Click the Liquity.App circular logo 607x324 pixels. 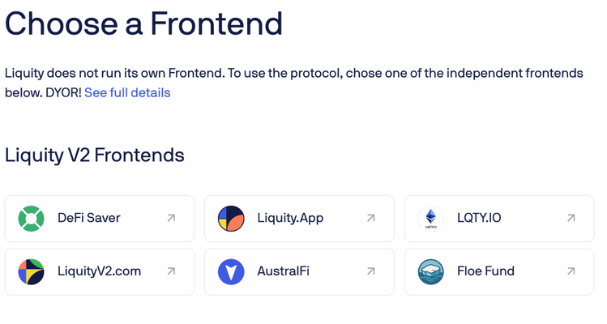231,218
